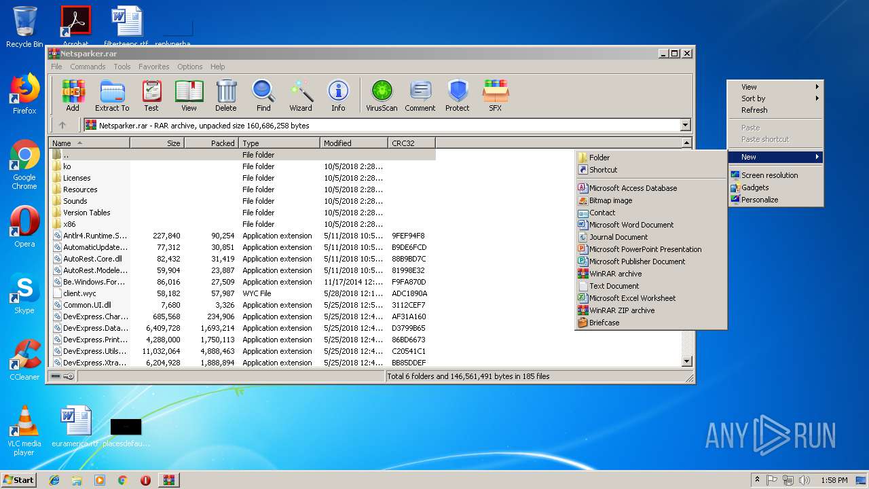The image size is (869, 489).
Task: Create new Briefcase
Action: 651,323
